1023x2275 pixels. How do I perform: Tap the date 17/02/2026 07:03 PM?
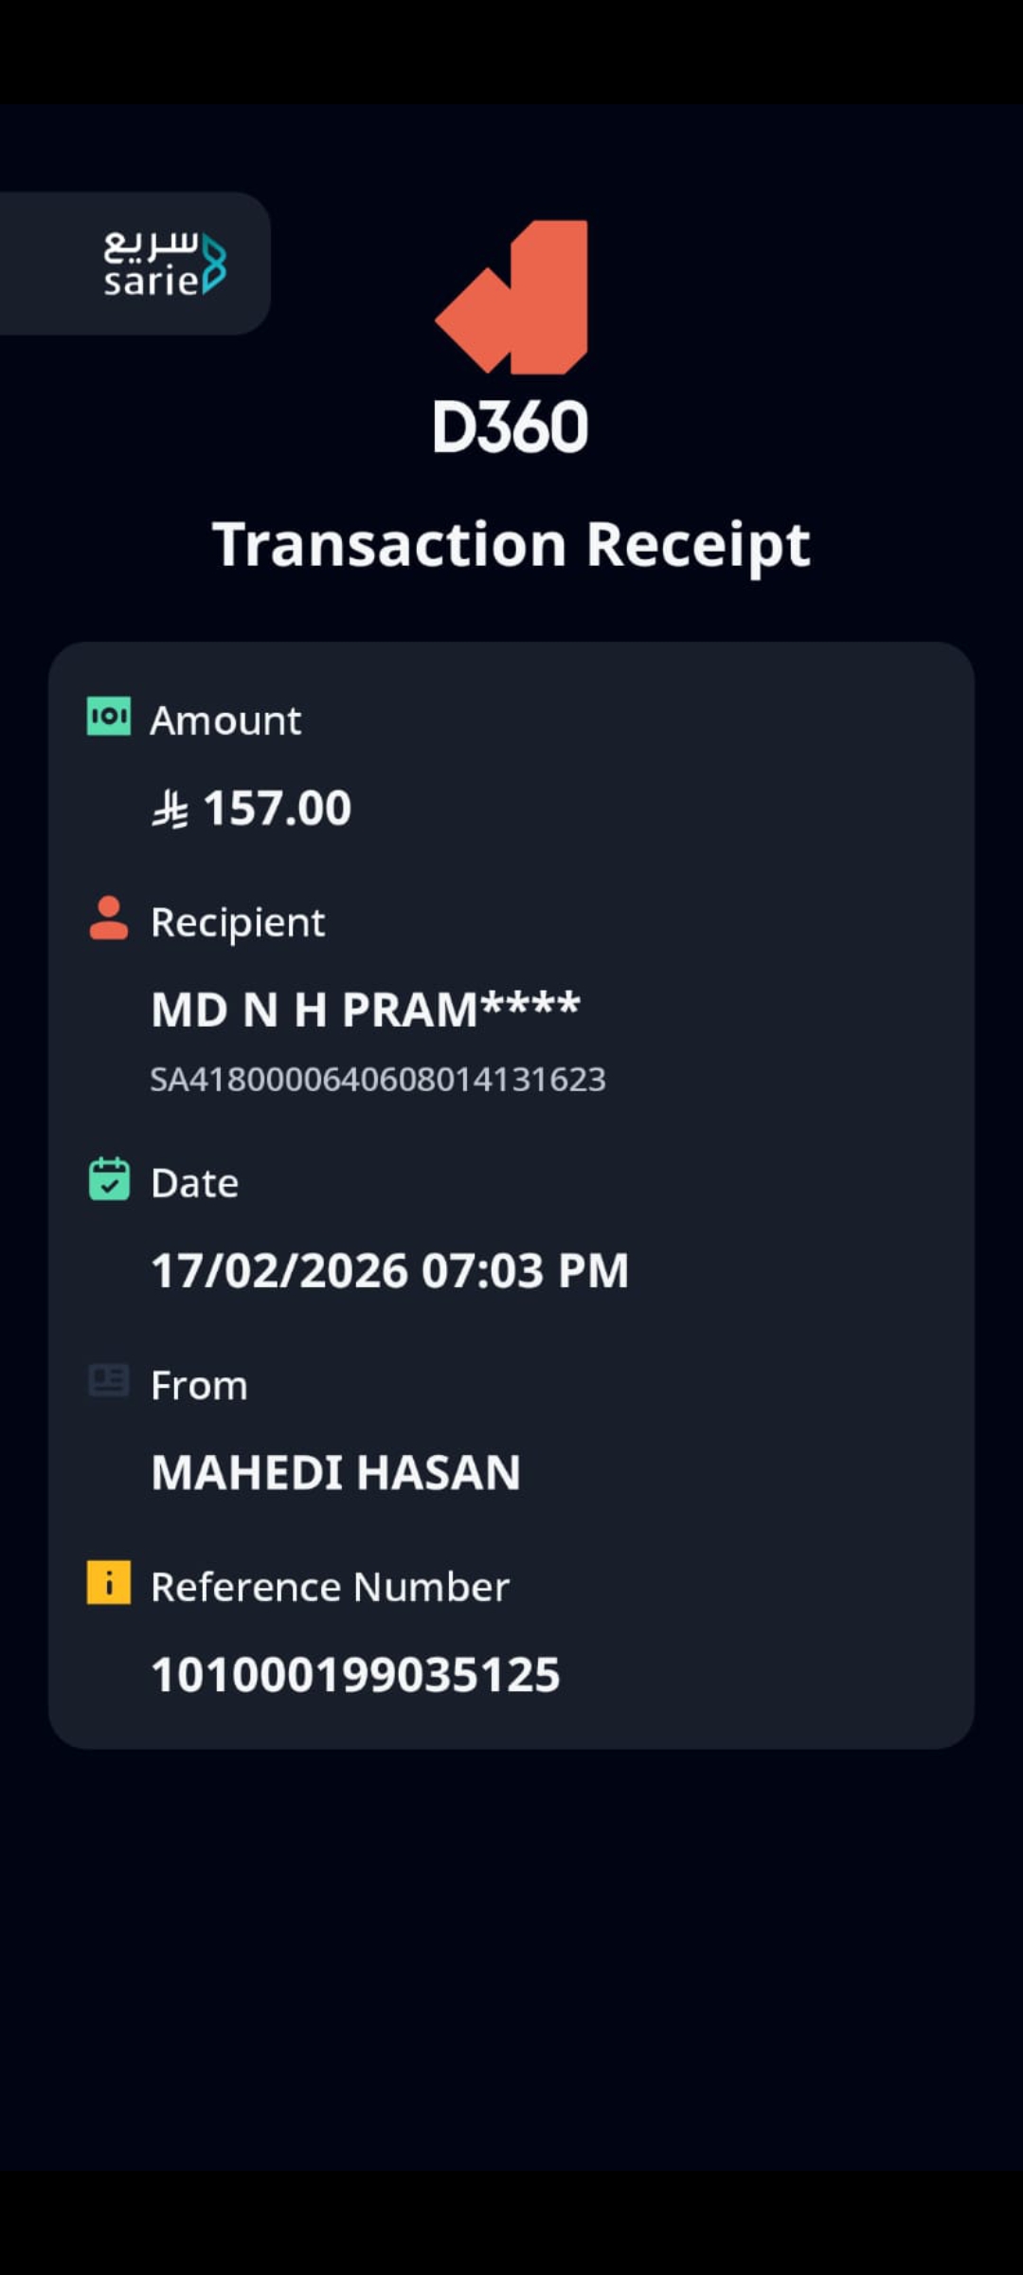[389, 1270]
